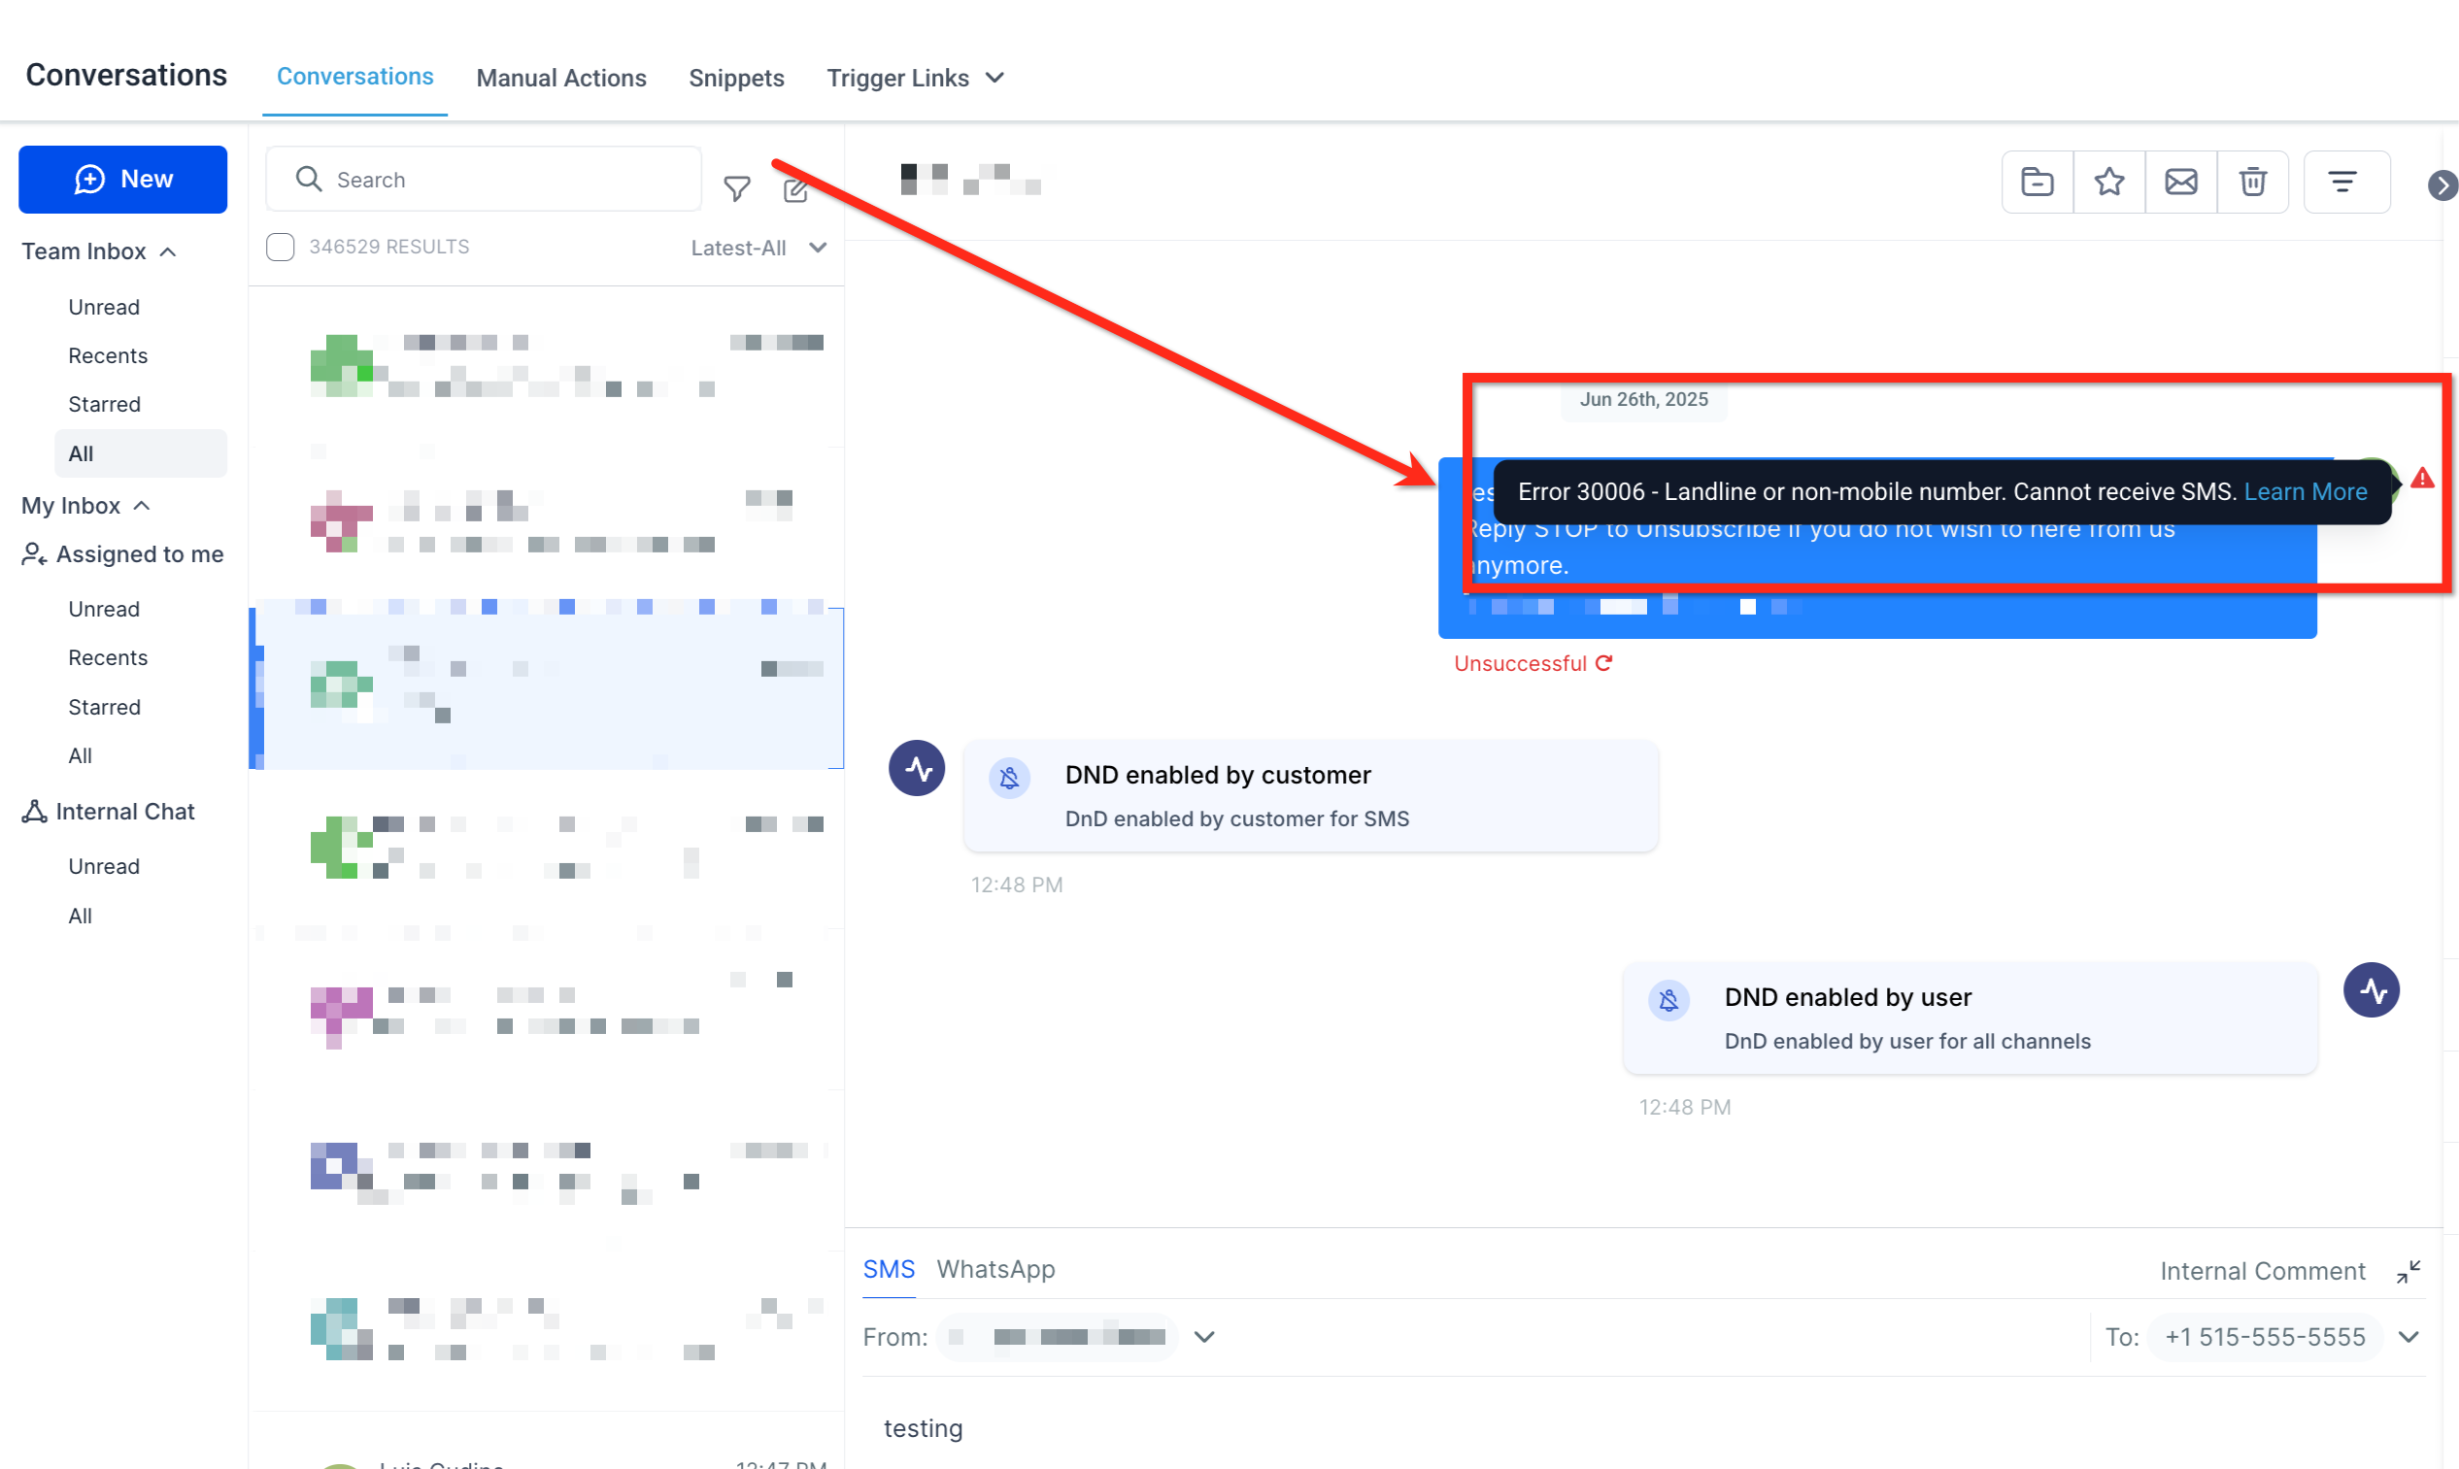Viewport: 2459px width, 1469px height.
Task: Open the Learn More error link
Action: click(2305, 492)
